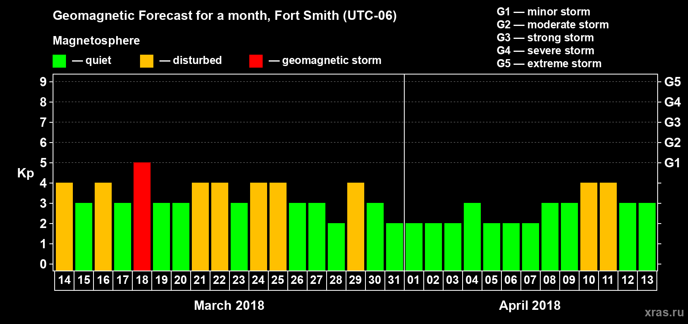This screenshot has width=688, height=324.
Task: Select the red bar for March 18
Action: pyautogui.click(x=142, y=216)
